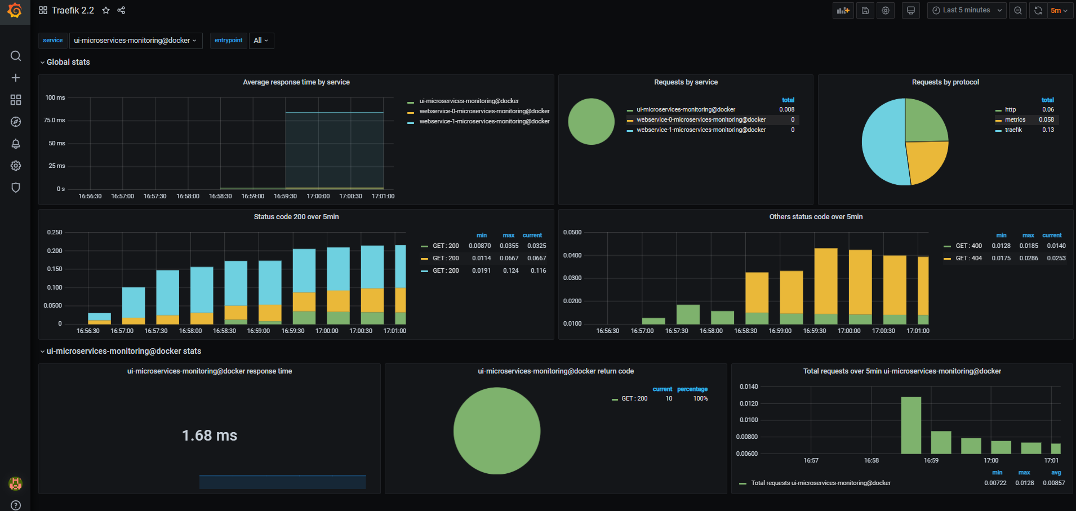
Task: Click the Create plus icon in sidebar
Action: [x=16, y=78]
